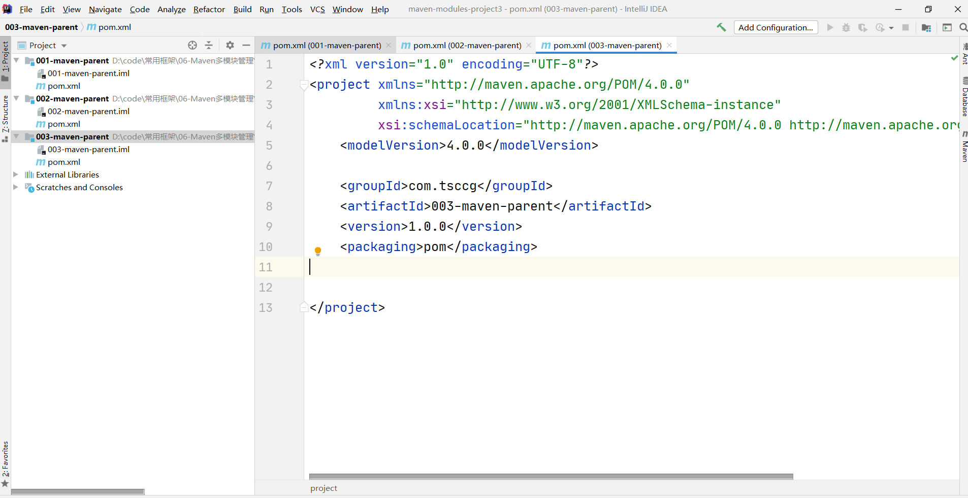The height and width of the screenshot is (498, 968).
Task: Open Project panel settings gear
Action: click(230, 45)
